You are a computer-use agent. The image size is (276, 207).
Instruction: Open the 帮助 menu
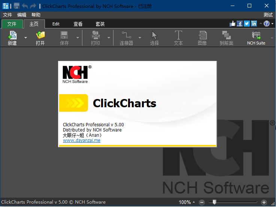(x=36, y=15)
